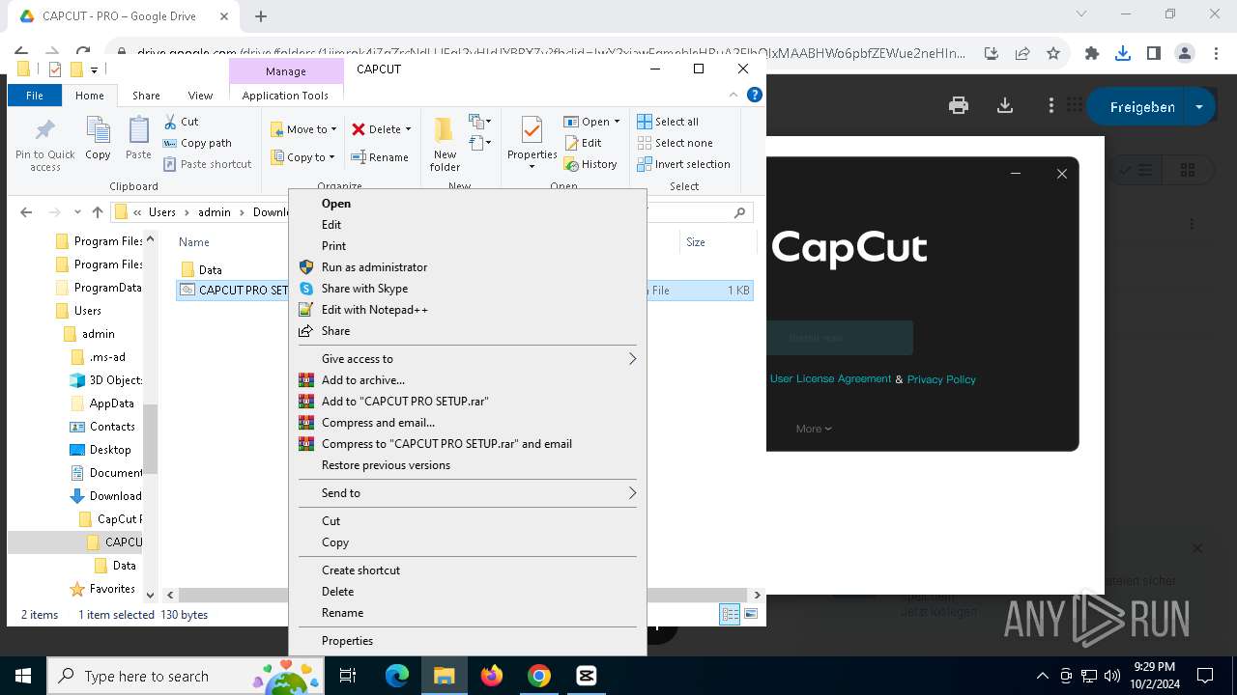Click the Up one level arrow
Screen dimensions: 1237x695
click(97, 212)
